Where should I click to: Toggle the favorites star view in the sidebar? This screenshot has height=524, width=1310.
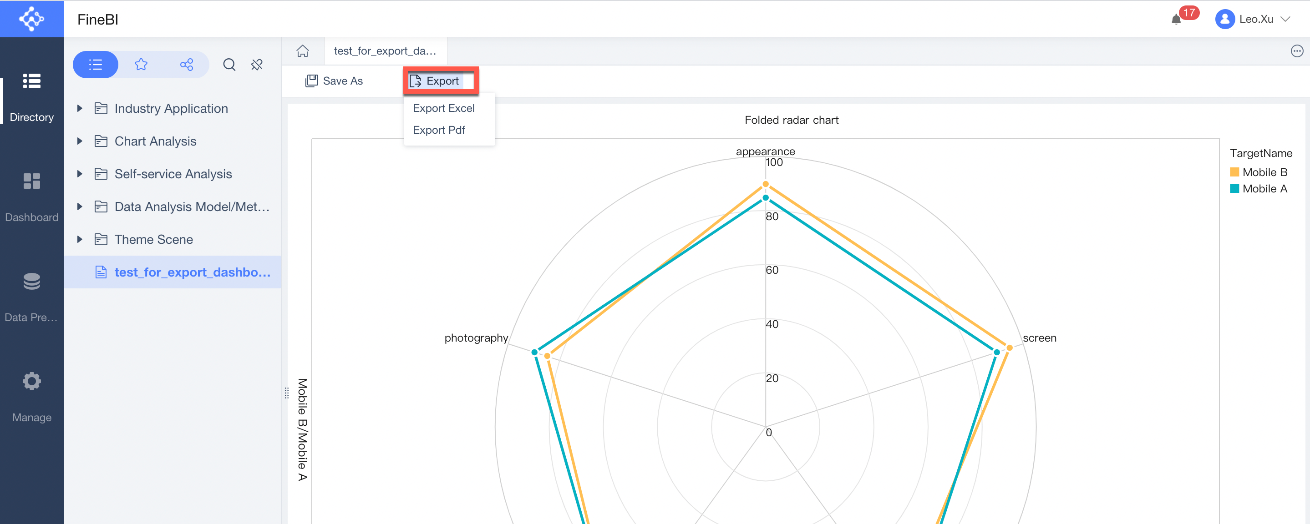click(141, 65)
